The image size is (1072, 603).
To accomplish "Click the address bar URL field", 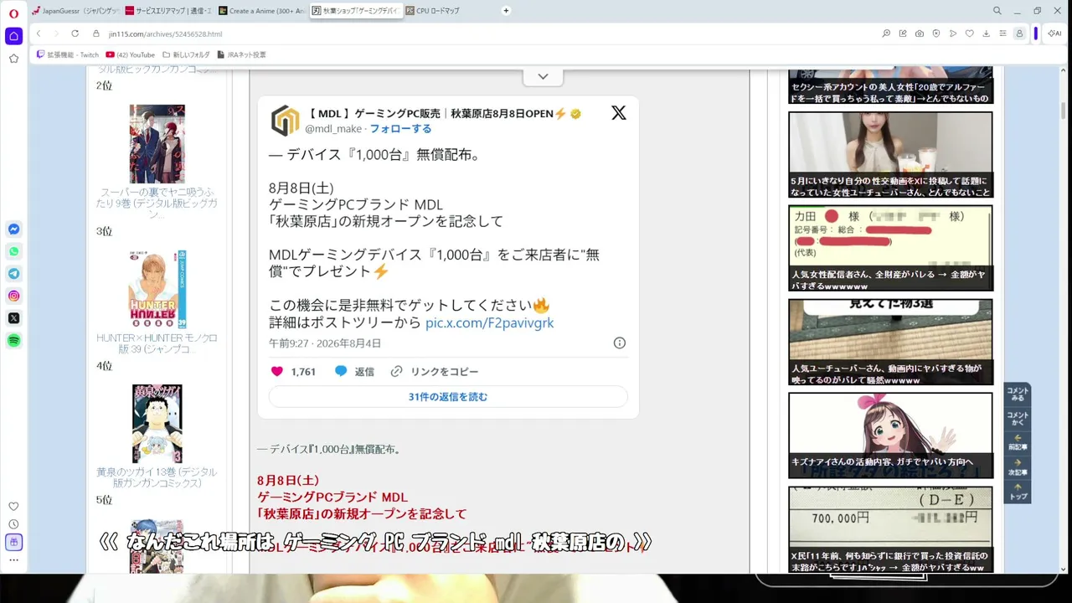I will click(486, 33).
